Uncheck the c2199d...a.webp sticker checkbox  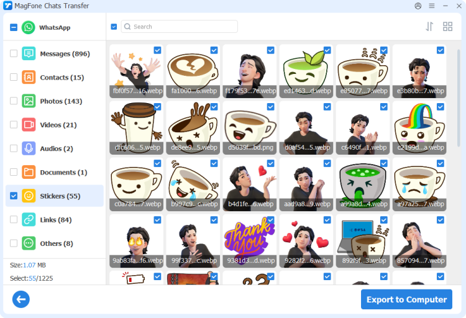(441, 107)
